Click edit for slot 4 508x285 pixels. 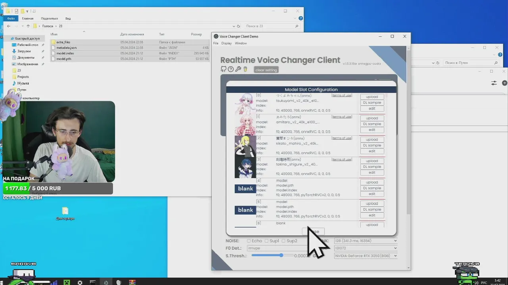pos(372,194)
